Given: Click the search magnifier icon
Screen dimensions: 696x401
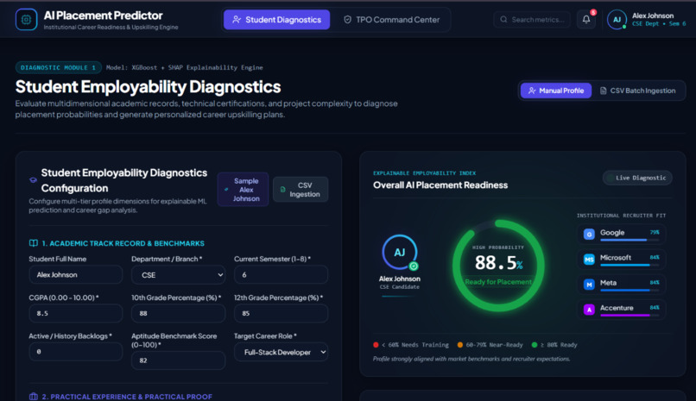Looking at the screenshot, I should [503, 20].
